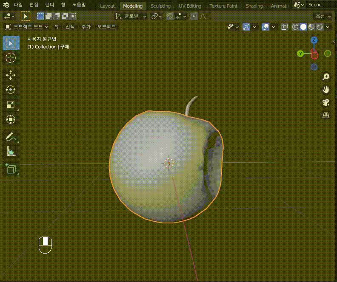Open the 창 menu
337x282 pixels.
click(63, 5)
